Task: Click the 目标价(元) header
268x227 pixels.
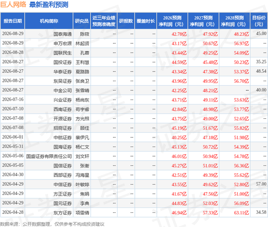Action: click(x=259, y=21)
